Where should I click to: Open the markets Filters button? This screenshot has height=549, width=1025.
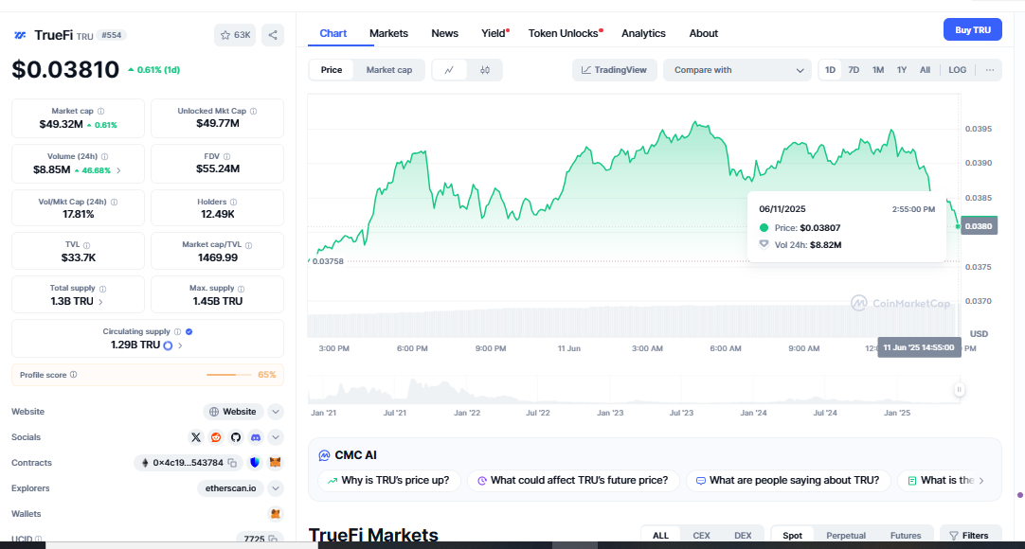click(x=969, y=536)
